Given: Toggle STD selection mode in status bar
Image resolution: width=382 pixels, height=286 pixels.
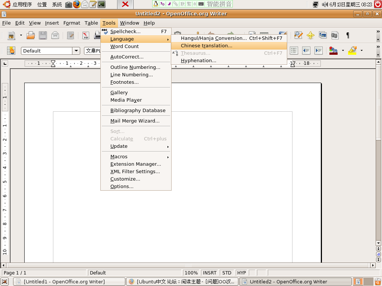Looking at the screenshot, I should click(227, 273).
